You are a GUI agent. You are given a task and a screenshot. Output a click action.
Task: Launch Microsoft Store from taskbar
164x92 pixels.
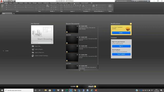point(50,90)
